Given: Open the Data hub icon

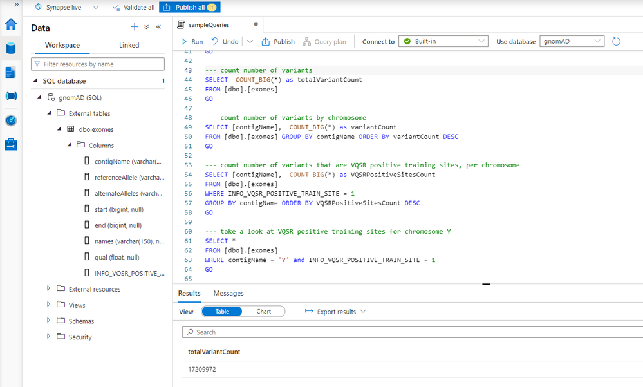Looking at the screenshot, I should pos(11,48).
